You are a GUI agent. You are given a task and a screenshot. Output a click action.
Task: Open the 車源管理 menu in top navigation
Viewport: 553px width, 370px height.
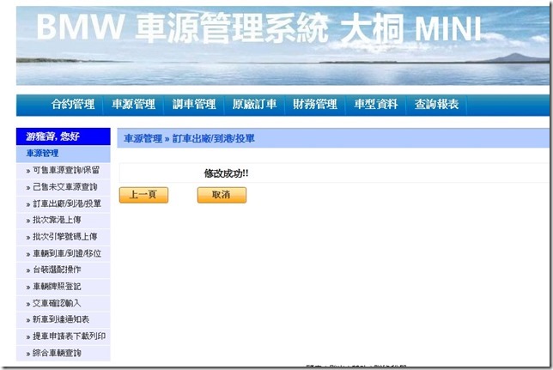133,105
